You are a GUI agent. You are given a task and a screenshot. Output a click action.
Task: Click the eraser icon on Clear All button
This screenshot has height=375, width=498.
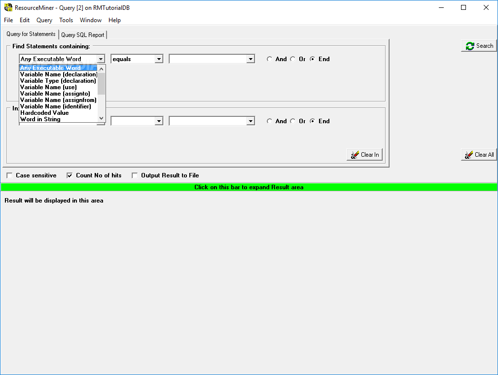pos(469,155)
